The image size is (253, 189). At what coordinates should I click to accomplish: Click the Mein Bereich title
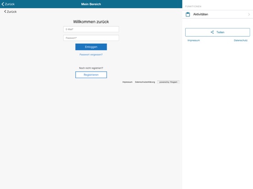pyautogui.click(x=91, y=4)
